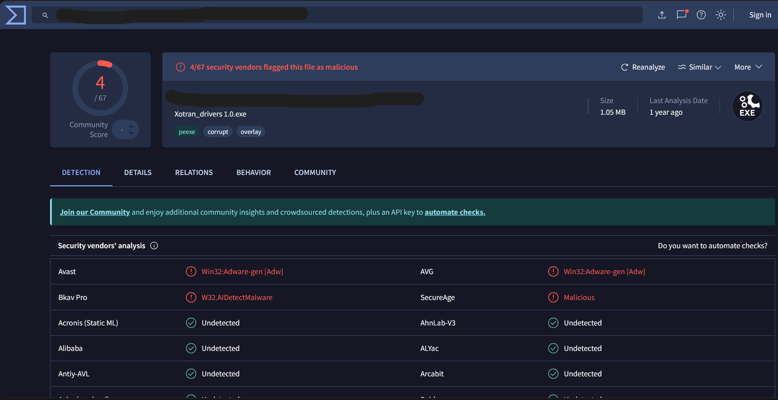This screenshot has height=400, width=778.
Task: Click the red alert icon in the flagged banner
Action: point(180,67)
